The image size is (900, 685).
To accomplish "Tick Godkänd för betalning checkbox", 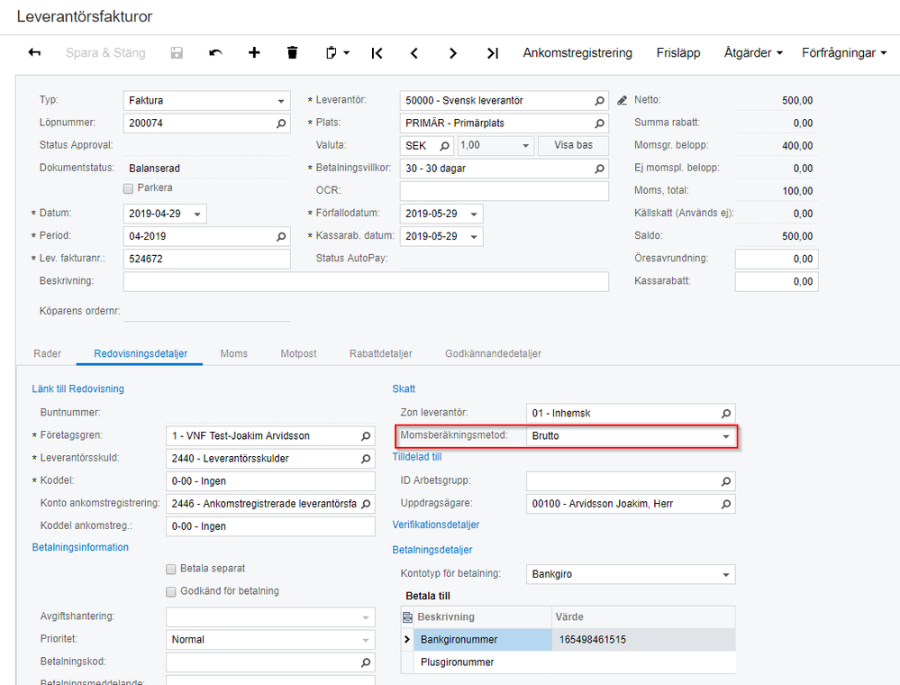I will 170,591.
